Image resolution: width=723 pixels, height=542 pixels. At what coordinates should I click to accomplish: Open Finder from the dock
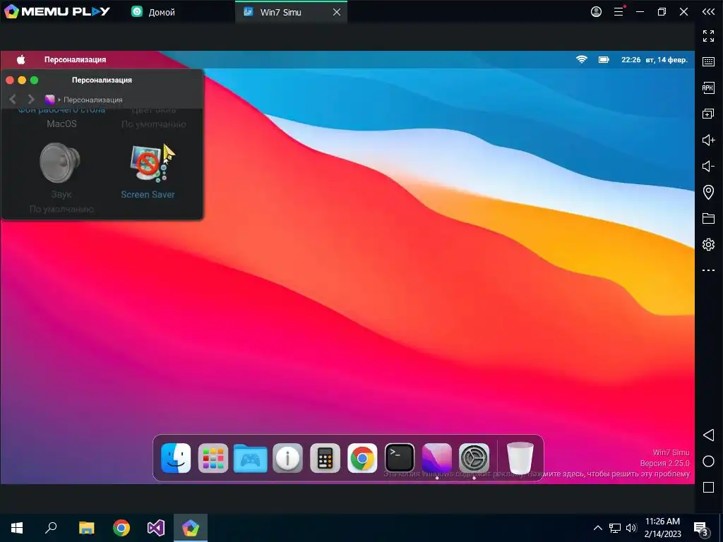click(176, 458)
